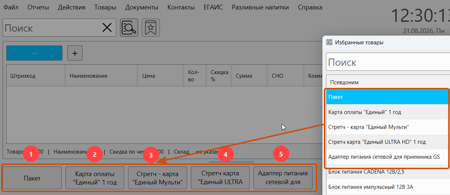Open the ЕГАИС menu

pyautogui.click(x=213, y=7)
